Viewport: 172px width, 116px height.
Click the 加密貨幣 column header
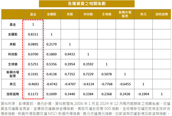point(161,14)
